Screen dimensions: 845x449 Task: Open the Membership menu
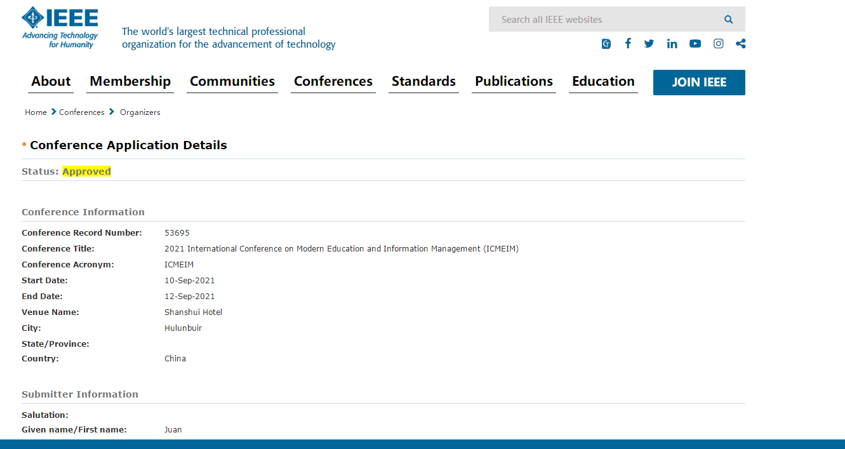130,82
